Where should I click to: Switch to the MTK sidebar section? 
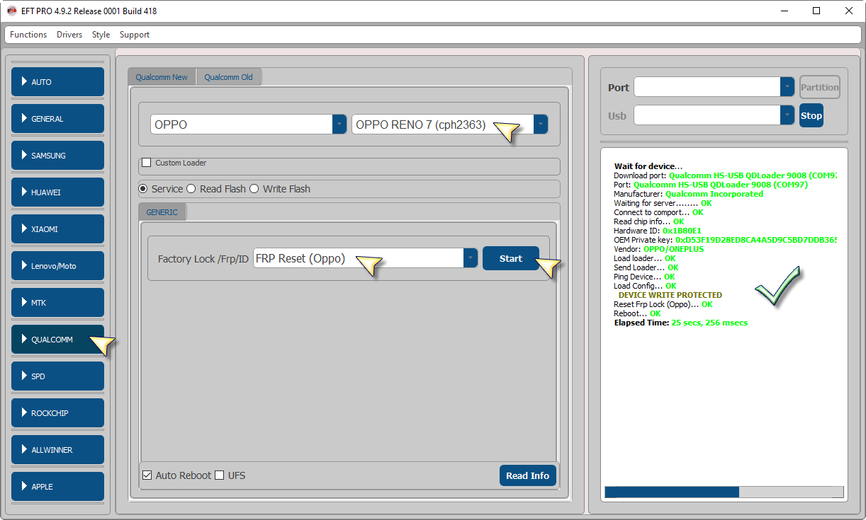click(x=57, y=303)
